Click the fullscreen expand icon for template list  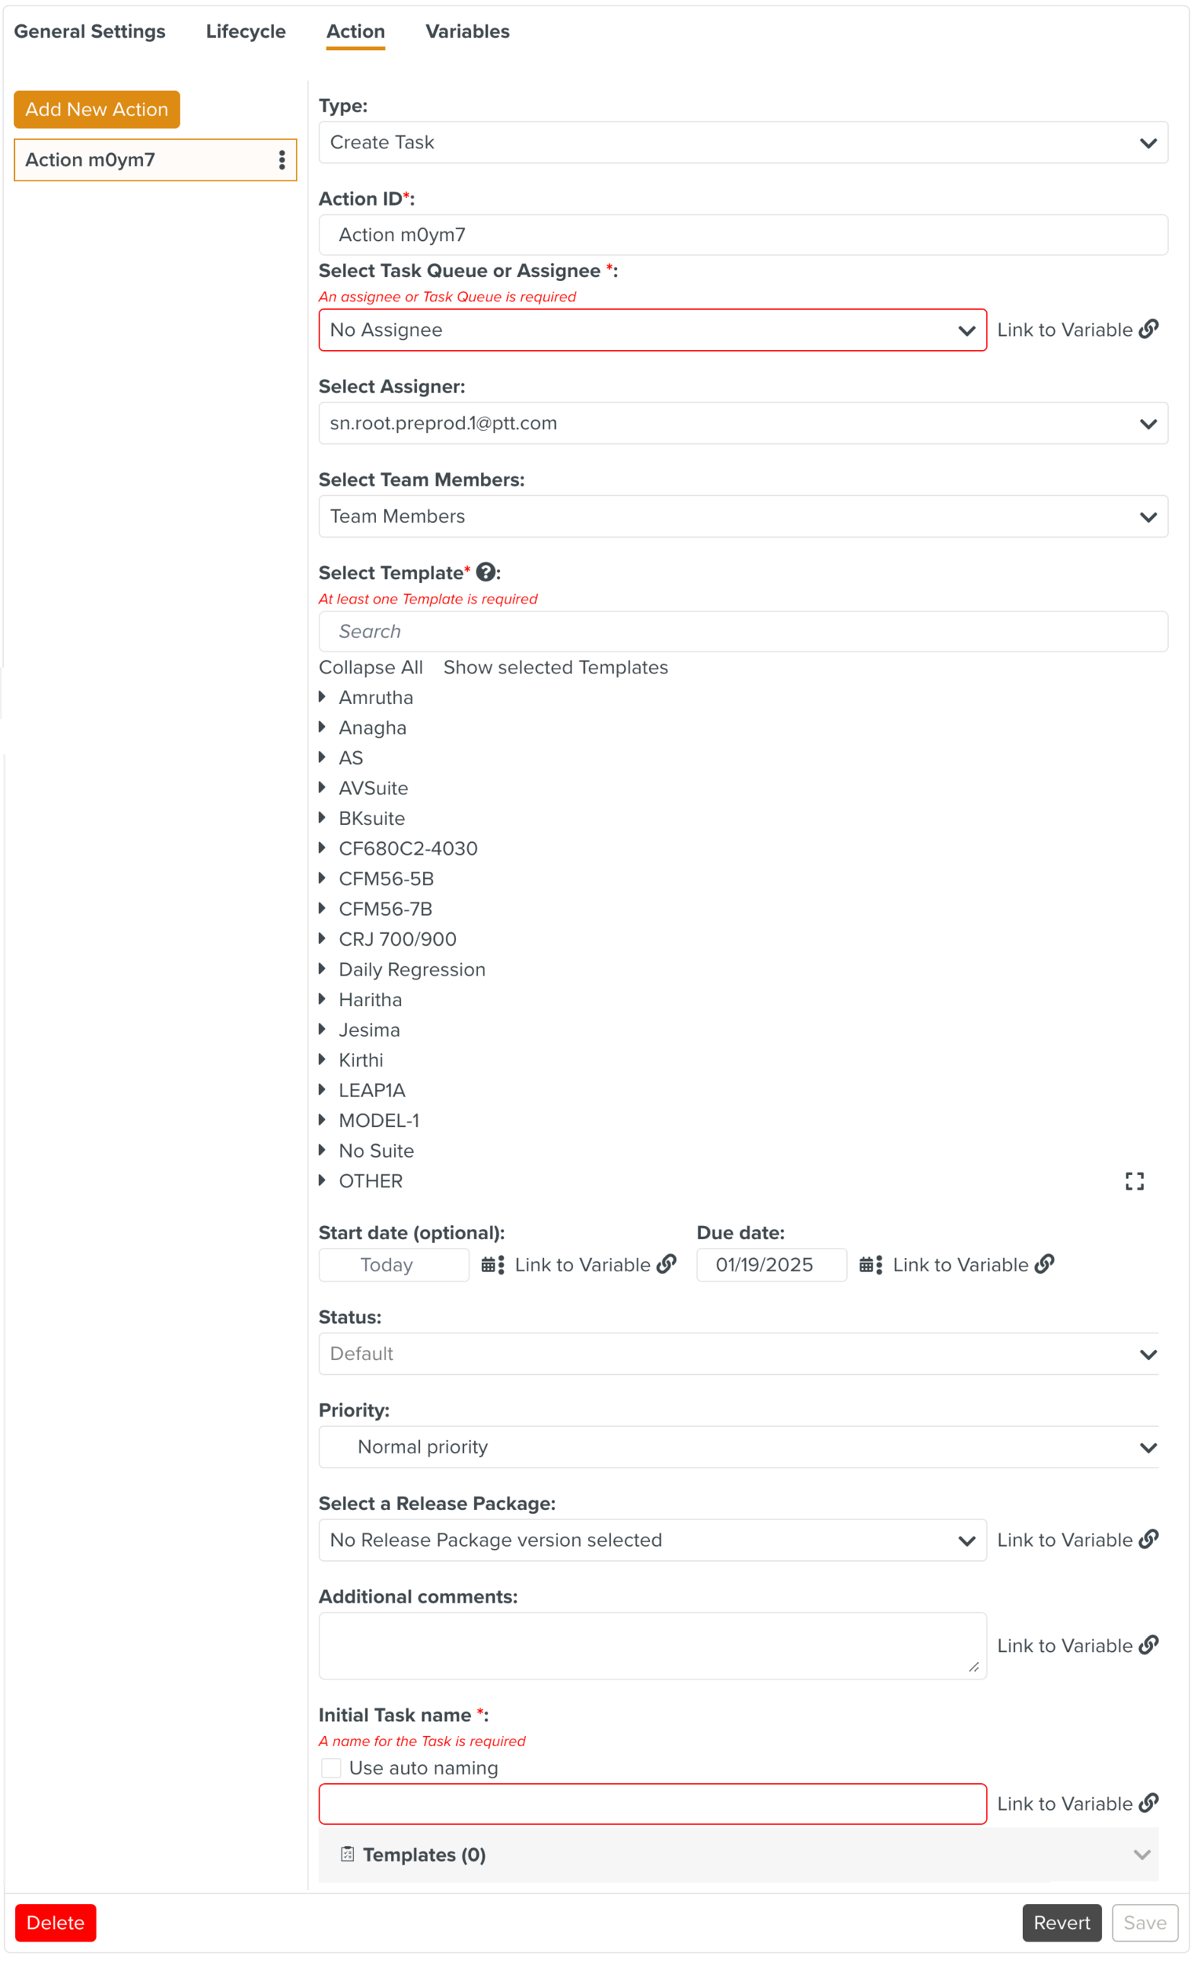point(1134,1181)
